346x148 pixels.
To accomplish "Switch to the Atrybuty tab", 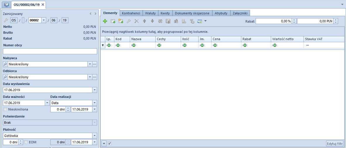I will pyautogui.click(x=221, y=13).
